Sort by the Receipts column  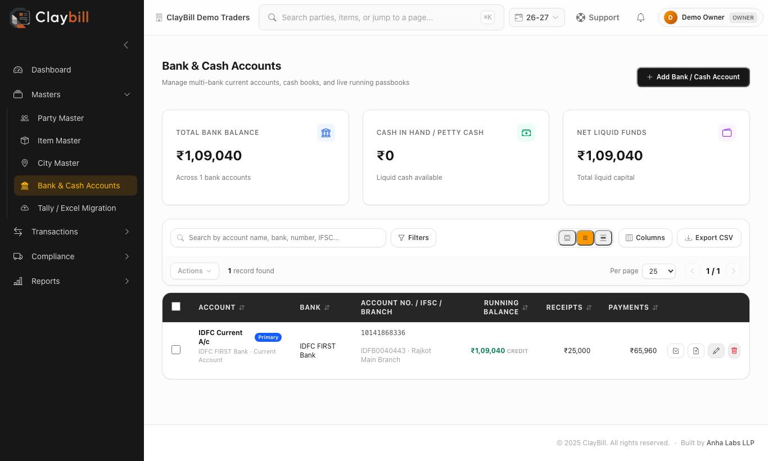coord(569,308)
